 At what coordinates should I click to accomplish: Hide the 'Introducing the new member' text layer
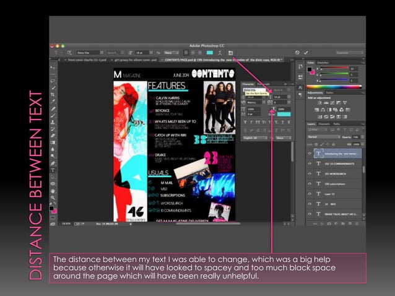point(310,154)
